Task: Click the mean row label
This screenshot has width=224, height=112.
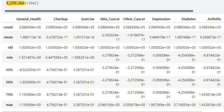Action: coord(8,37)
